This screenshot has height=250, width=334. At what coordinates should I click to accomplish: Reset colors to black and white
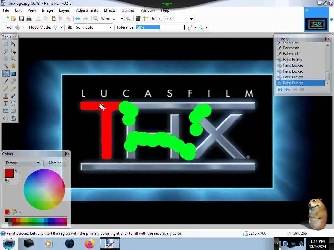coord(7,180)
